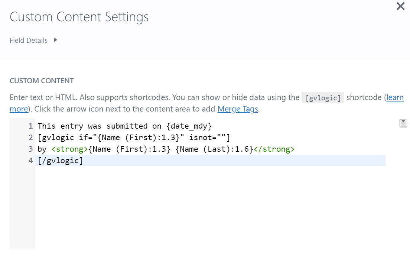
Task: Click the {date_mdy} merge tag
Action: (189, 126)
